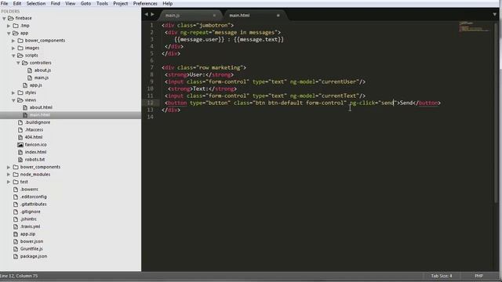Close the main.js tab
This screenshot has width=502, height=282.
(x=214, y=16)
